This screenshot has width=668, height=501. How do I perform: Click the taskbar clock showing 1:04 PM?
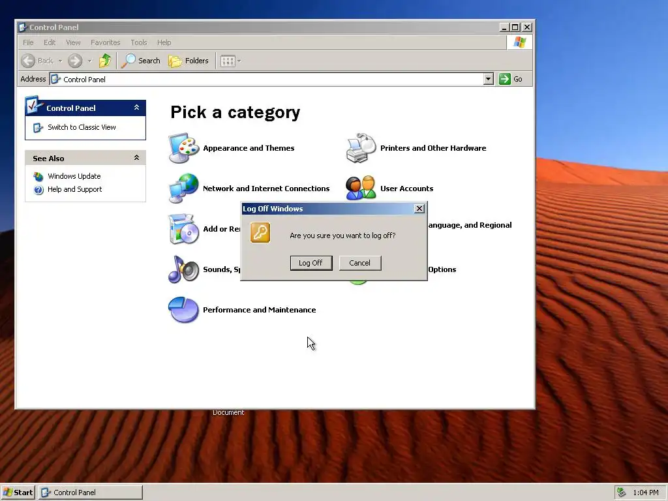pyautogui.click(x=646, y=493)
